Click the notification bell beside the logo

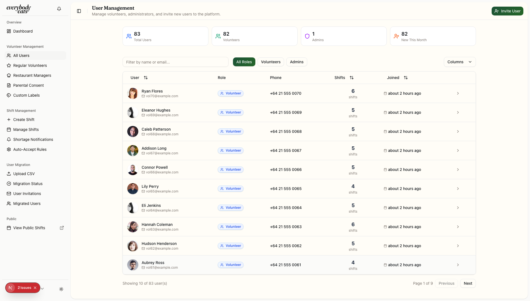[59, 9]
